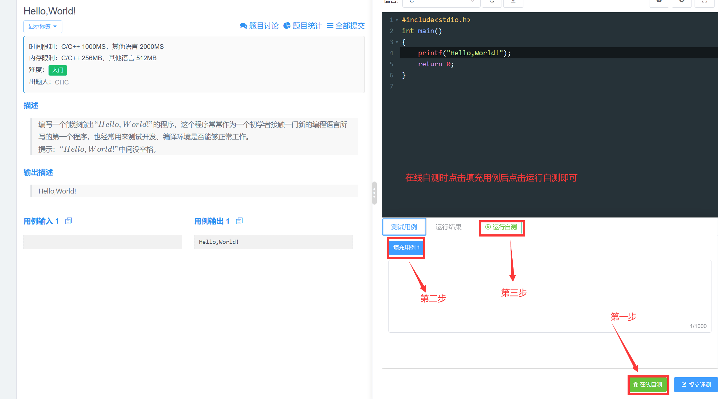The width and height of the screenshot is (721, 399).
Task: Copy sample input 1 with copy icon
Action: coord(69,221)
